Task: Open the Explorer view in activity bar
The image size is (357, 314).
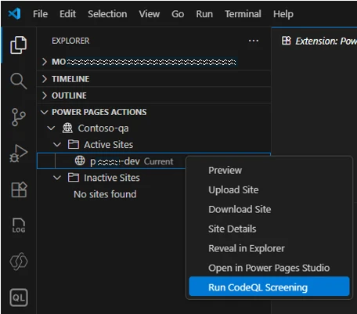Action: 18,45
